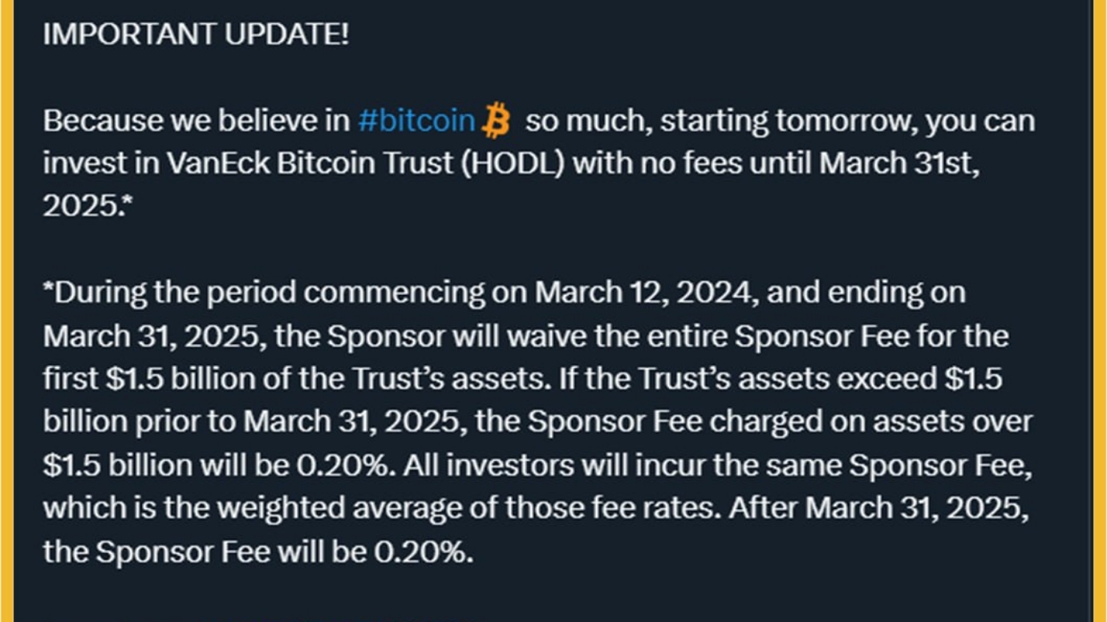Click the "IMPORTANT UPDATE!" heading
Screen dimensions: 1107x622
tap(196, 35)
